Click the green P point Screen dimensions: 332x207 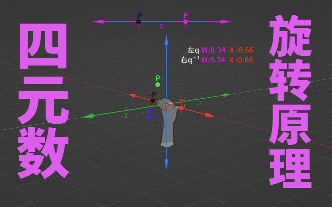157,85
